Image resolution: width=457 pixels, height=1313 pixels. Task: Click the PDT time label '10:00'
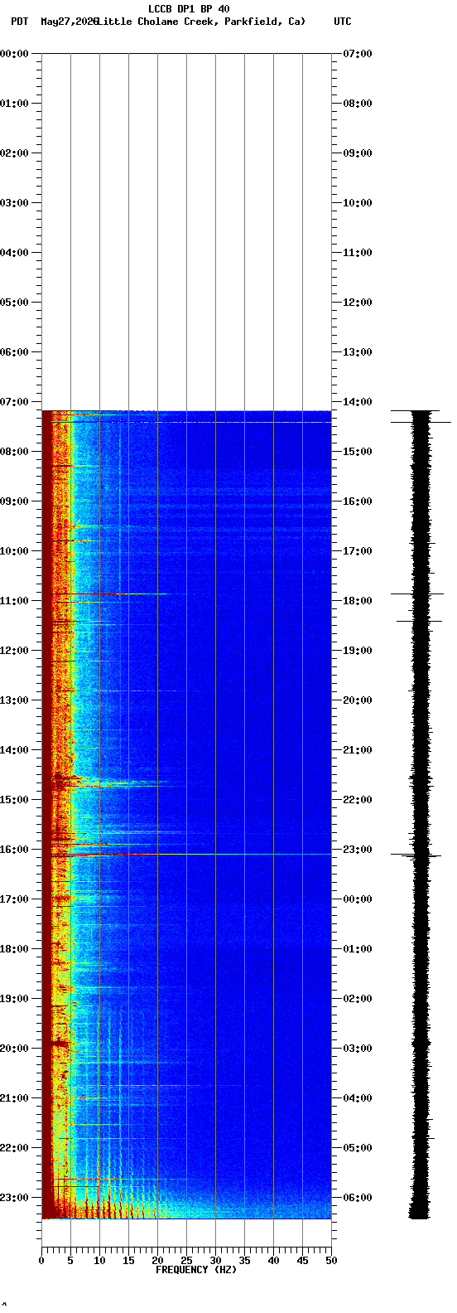pos(14,551)
